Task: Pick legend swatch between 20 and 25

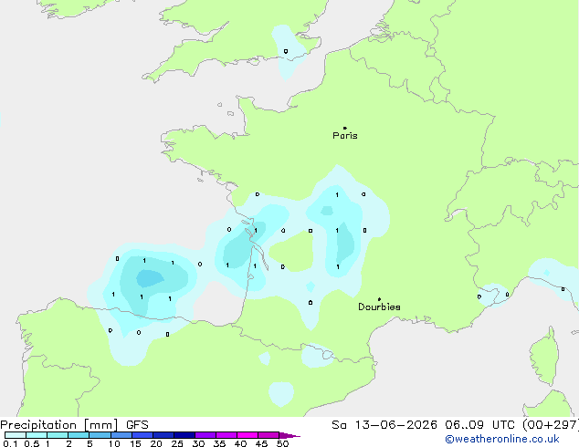Action: pos(163,435)
